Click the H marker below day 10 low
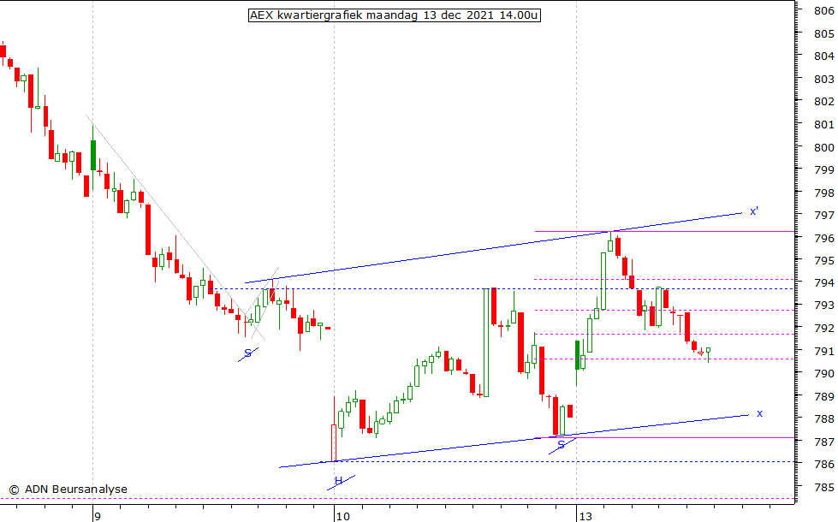This screenshot has width=838, height=522. pyautogui.click(x=338, y=481)
